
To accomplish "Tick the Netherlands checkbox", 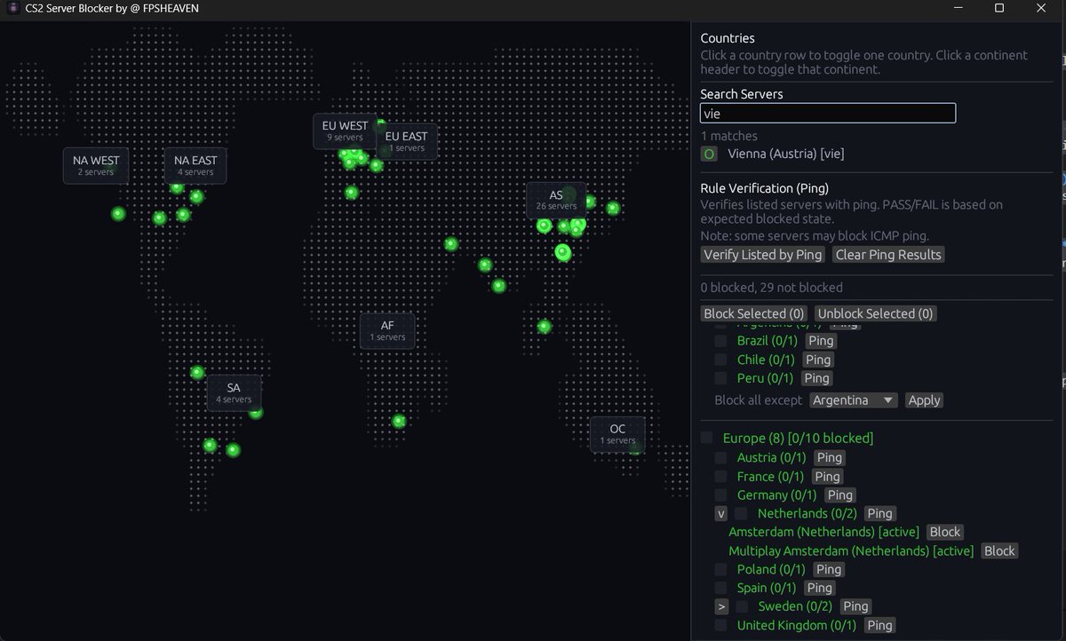I will (x=741, y=514).
